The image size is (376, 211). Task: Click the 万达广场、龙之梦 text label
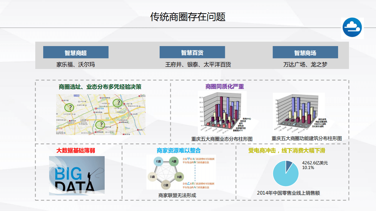[305, 64]
